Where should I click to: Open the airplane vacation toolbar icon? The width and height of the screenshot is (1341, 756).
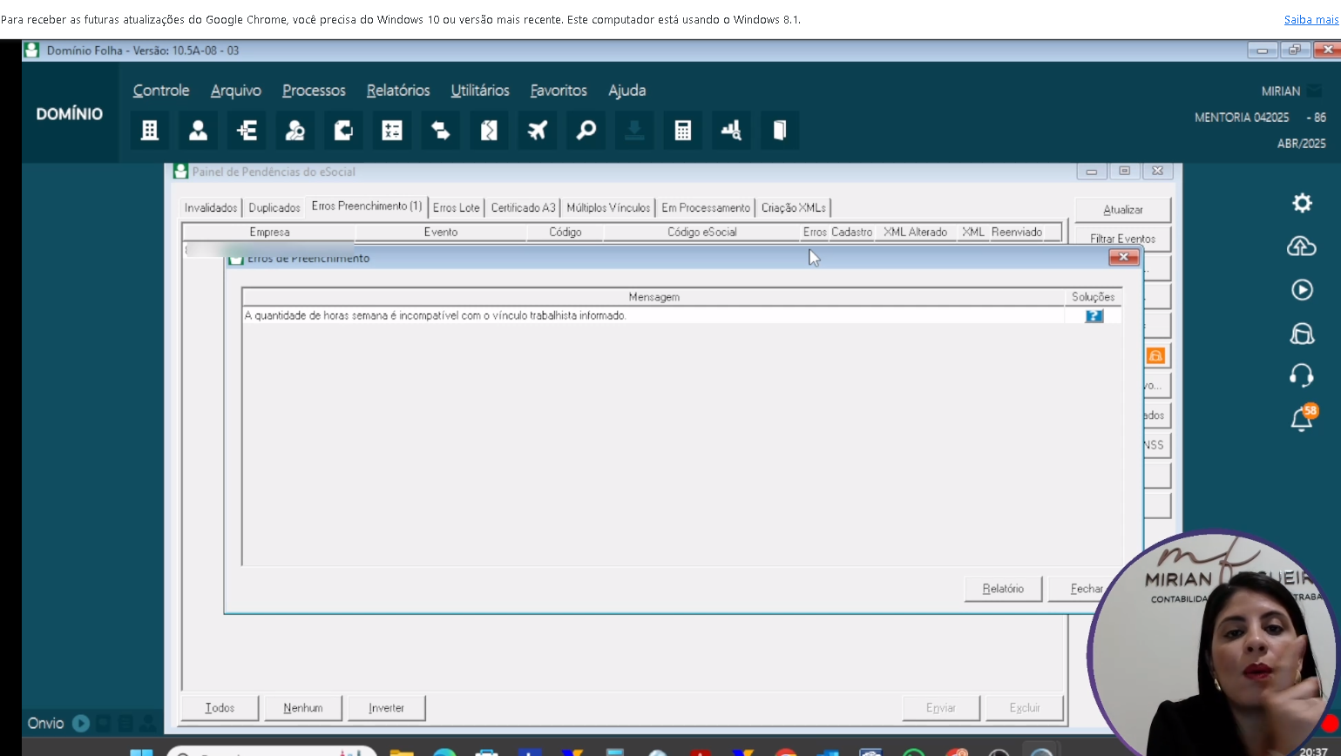pos(538,131)
